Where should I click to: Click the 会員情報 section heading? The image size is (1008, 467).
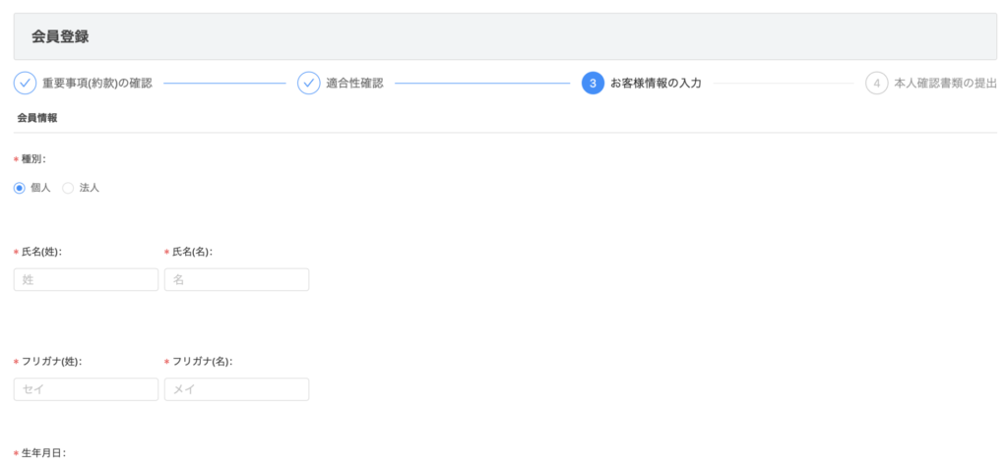(x=37, y=118)
